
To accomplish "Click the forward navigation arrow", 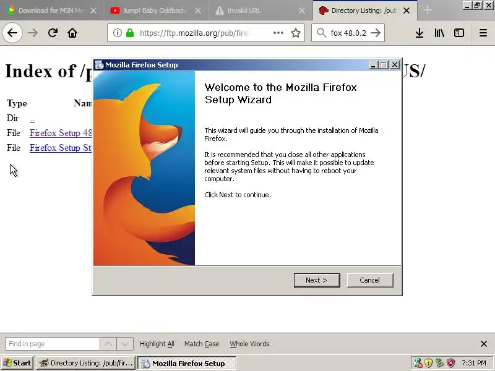I will 33,33.
